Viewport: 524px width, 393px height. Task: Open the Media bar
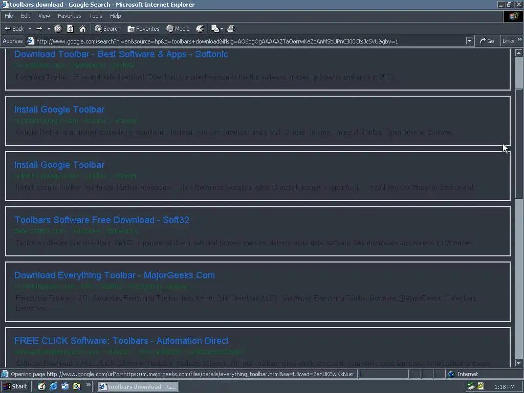pos(178,29)
